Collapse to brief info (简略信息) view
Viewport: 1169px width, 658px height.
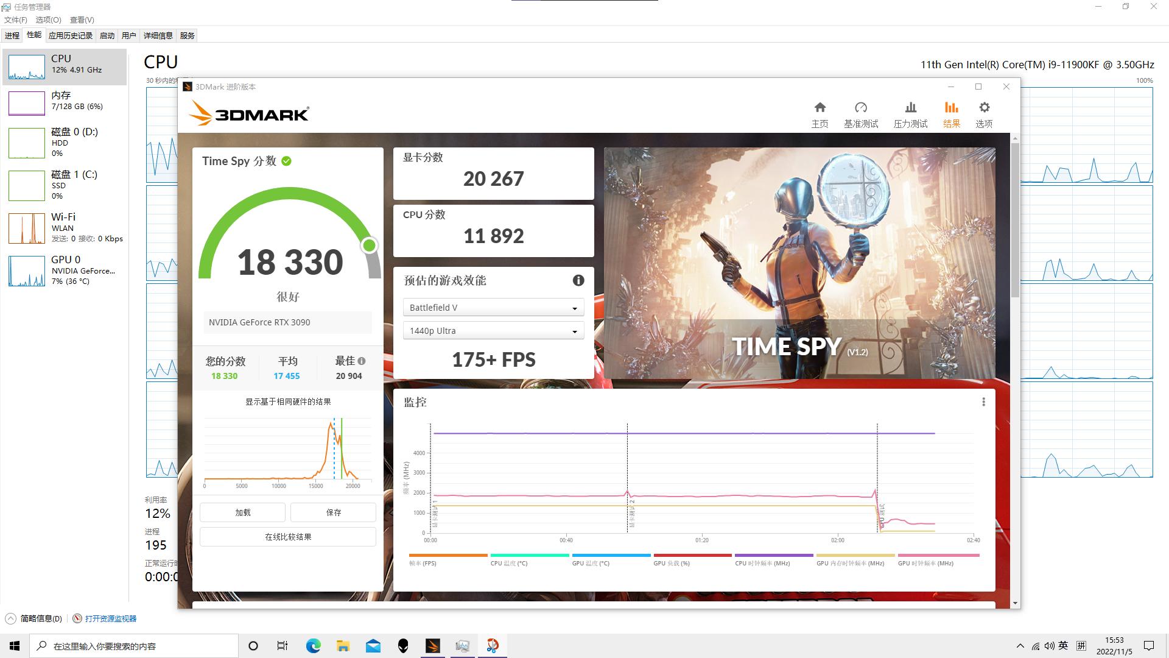[35, 618]
